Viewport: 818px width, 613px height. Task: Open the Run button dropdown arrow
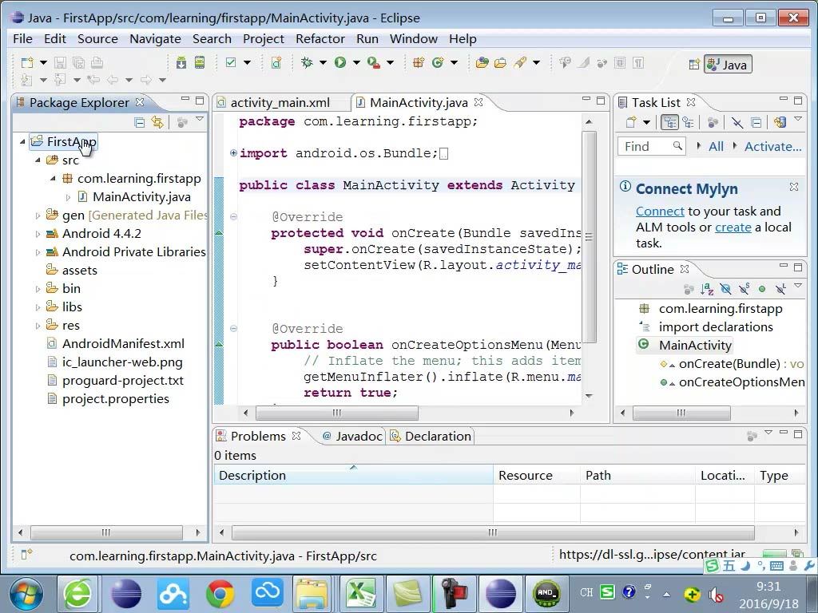pyautogui.click(x=356, y=63)
